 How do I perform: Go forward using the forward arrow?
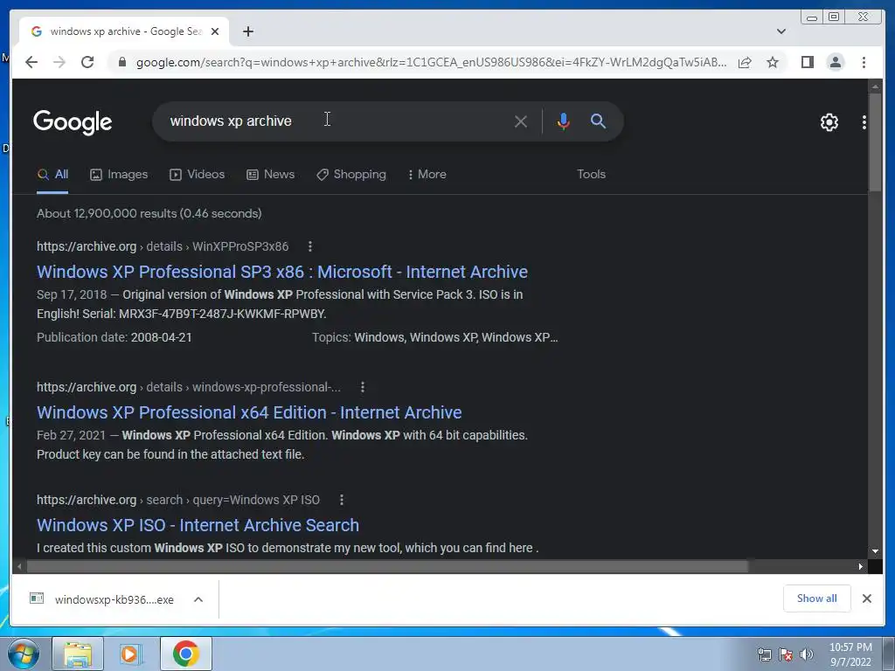coord(59,62)
